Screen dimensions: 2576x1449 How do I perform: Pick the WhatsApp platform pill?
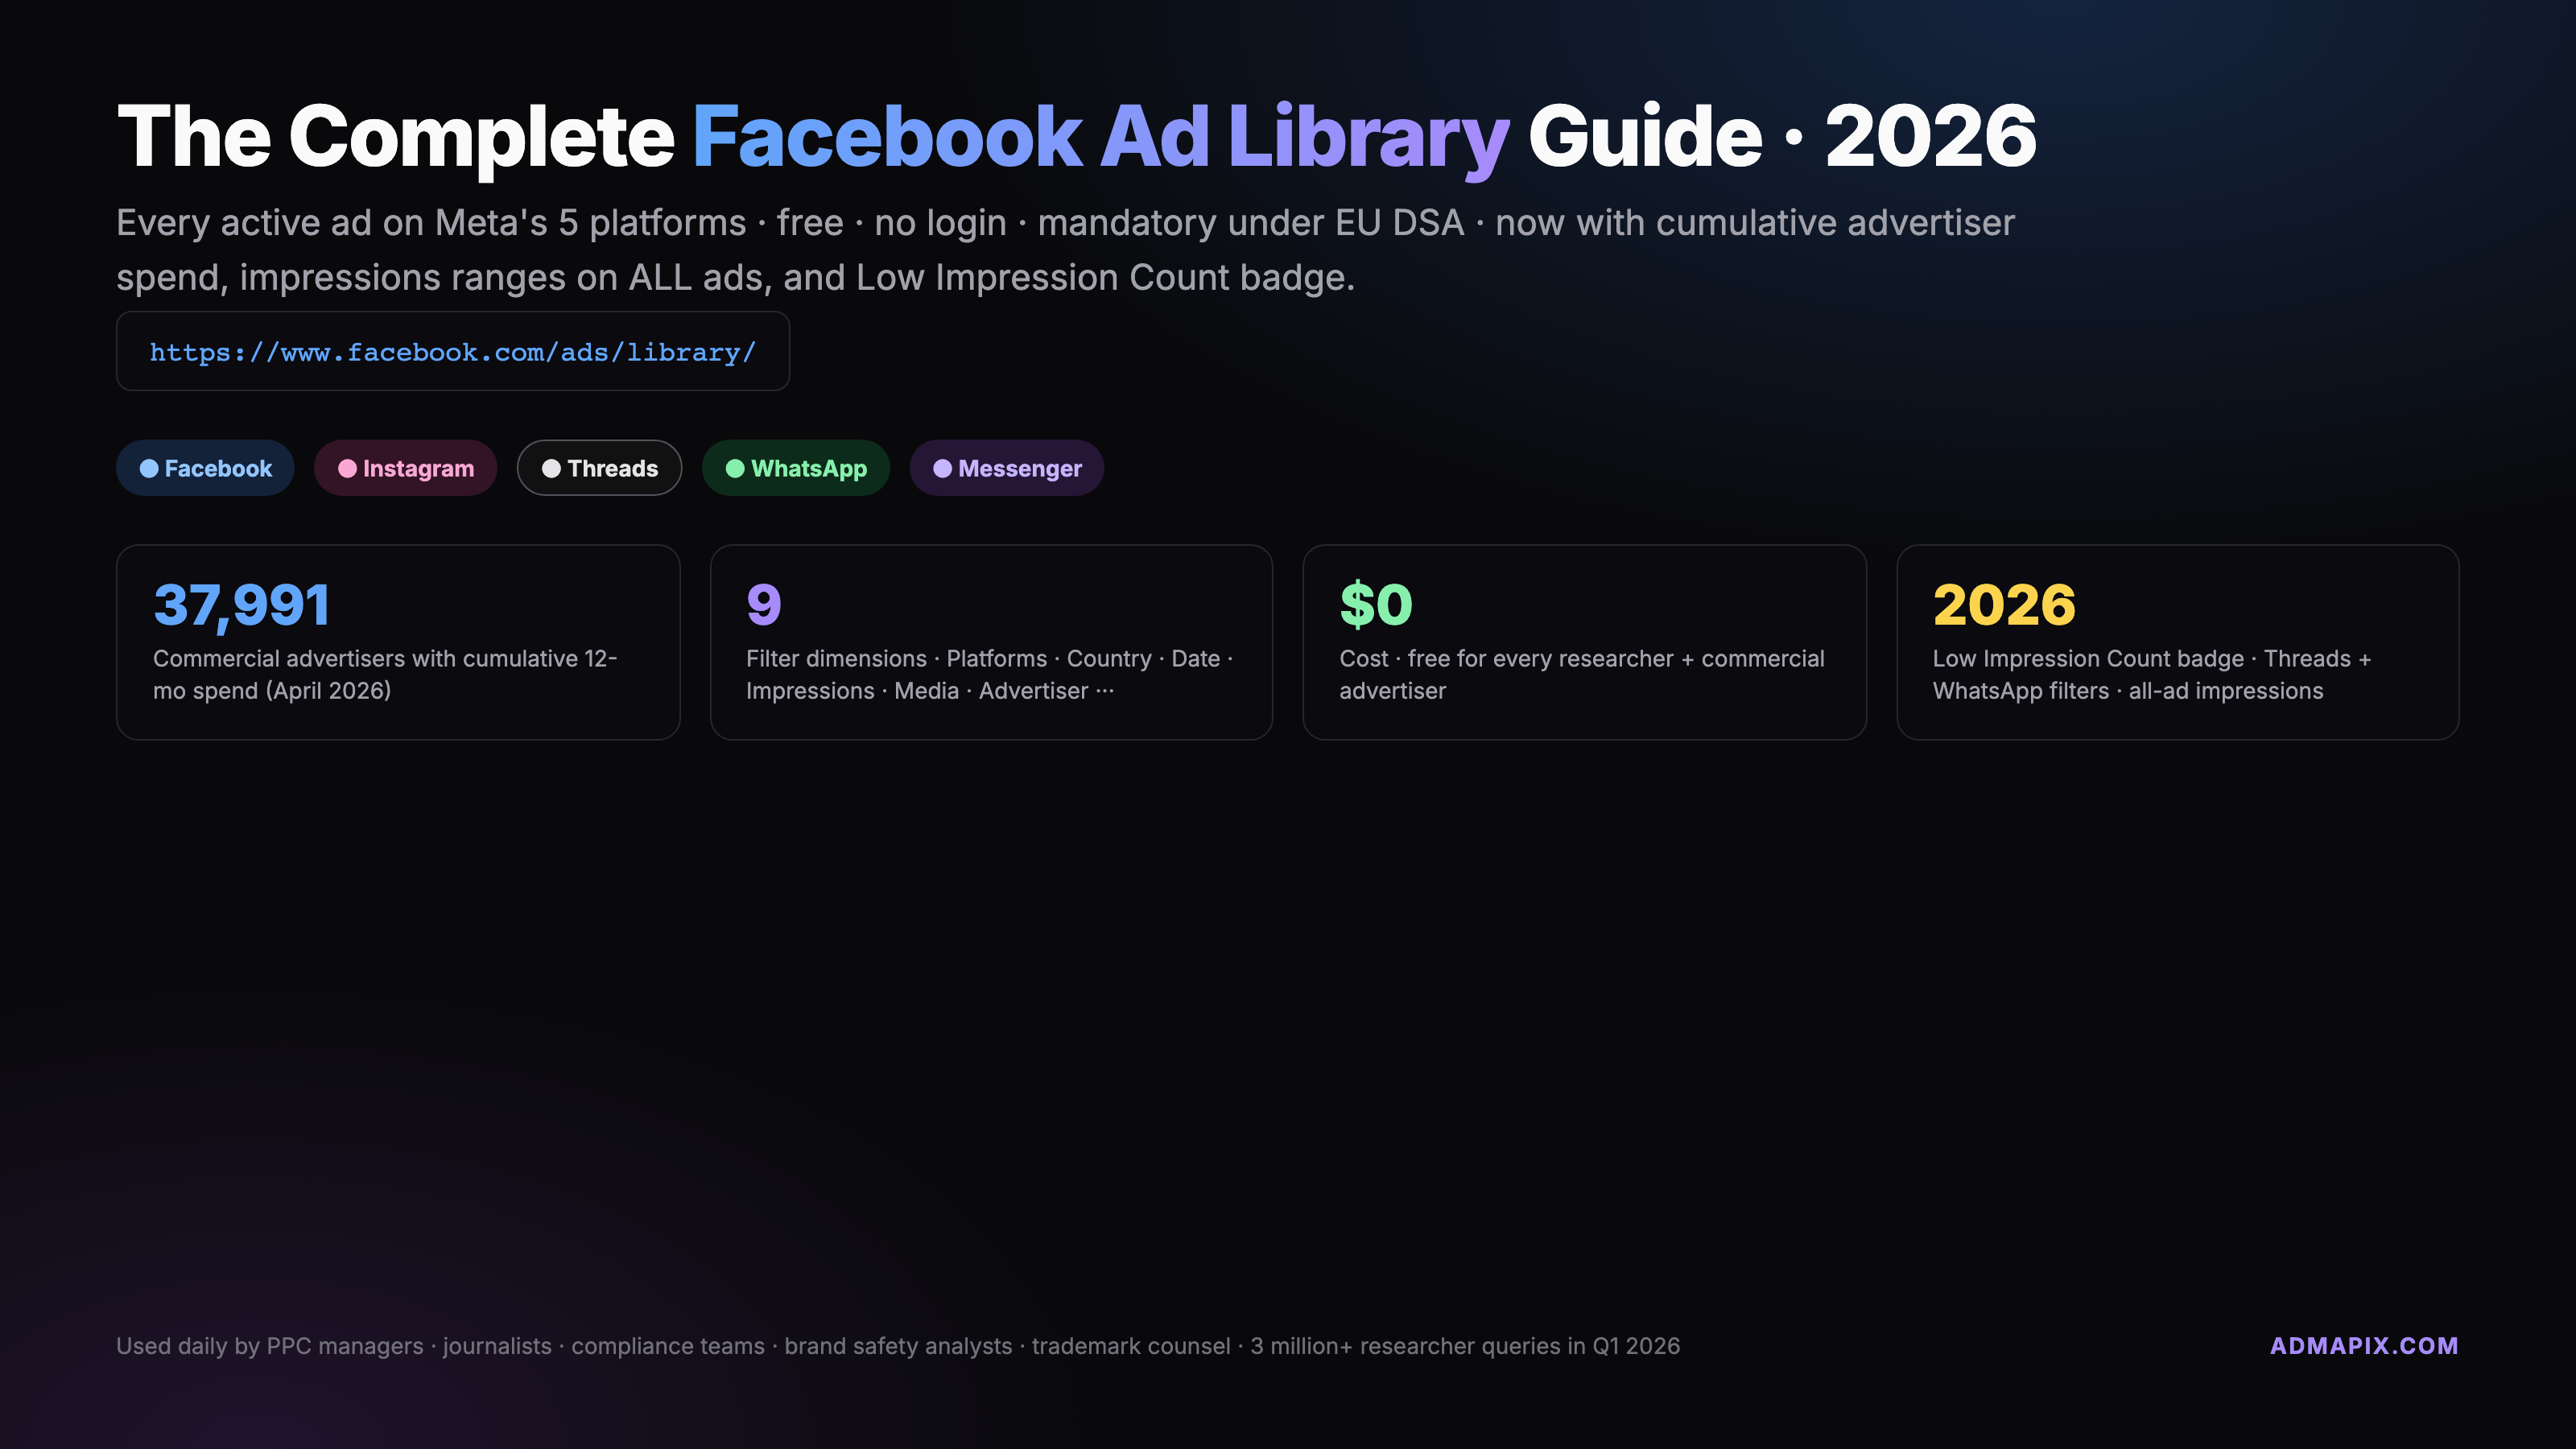[x=808, y=468]
